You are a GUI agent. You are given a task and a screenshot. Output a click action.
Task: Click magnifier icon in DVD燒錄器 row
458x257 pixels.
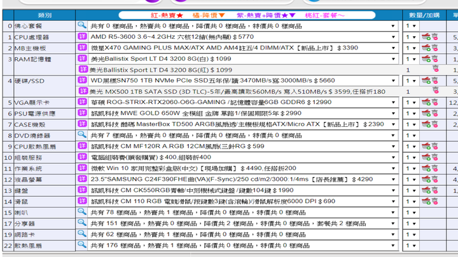(x=82, y=135)
